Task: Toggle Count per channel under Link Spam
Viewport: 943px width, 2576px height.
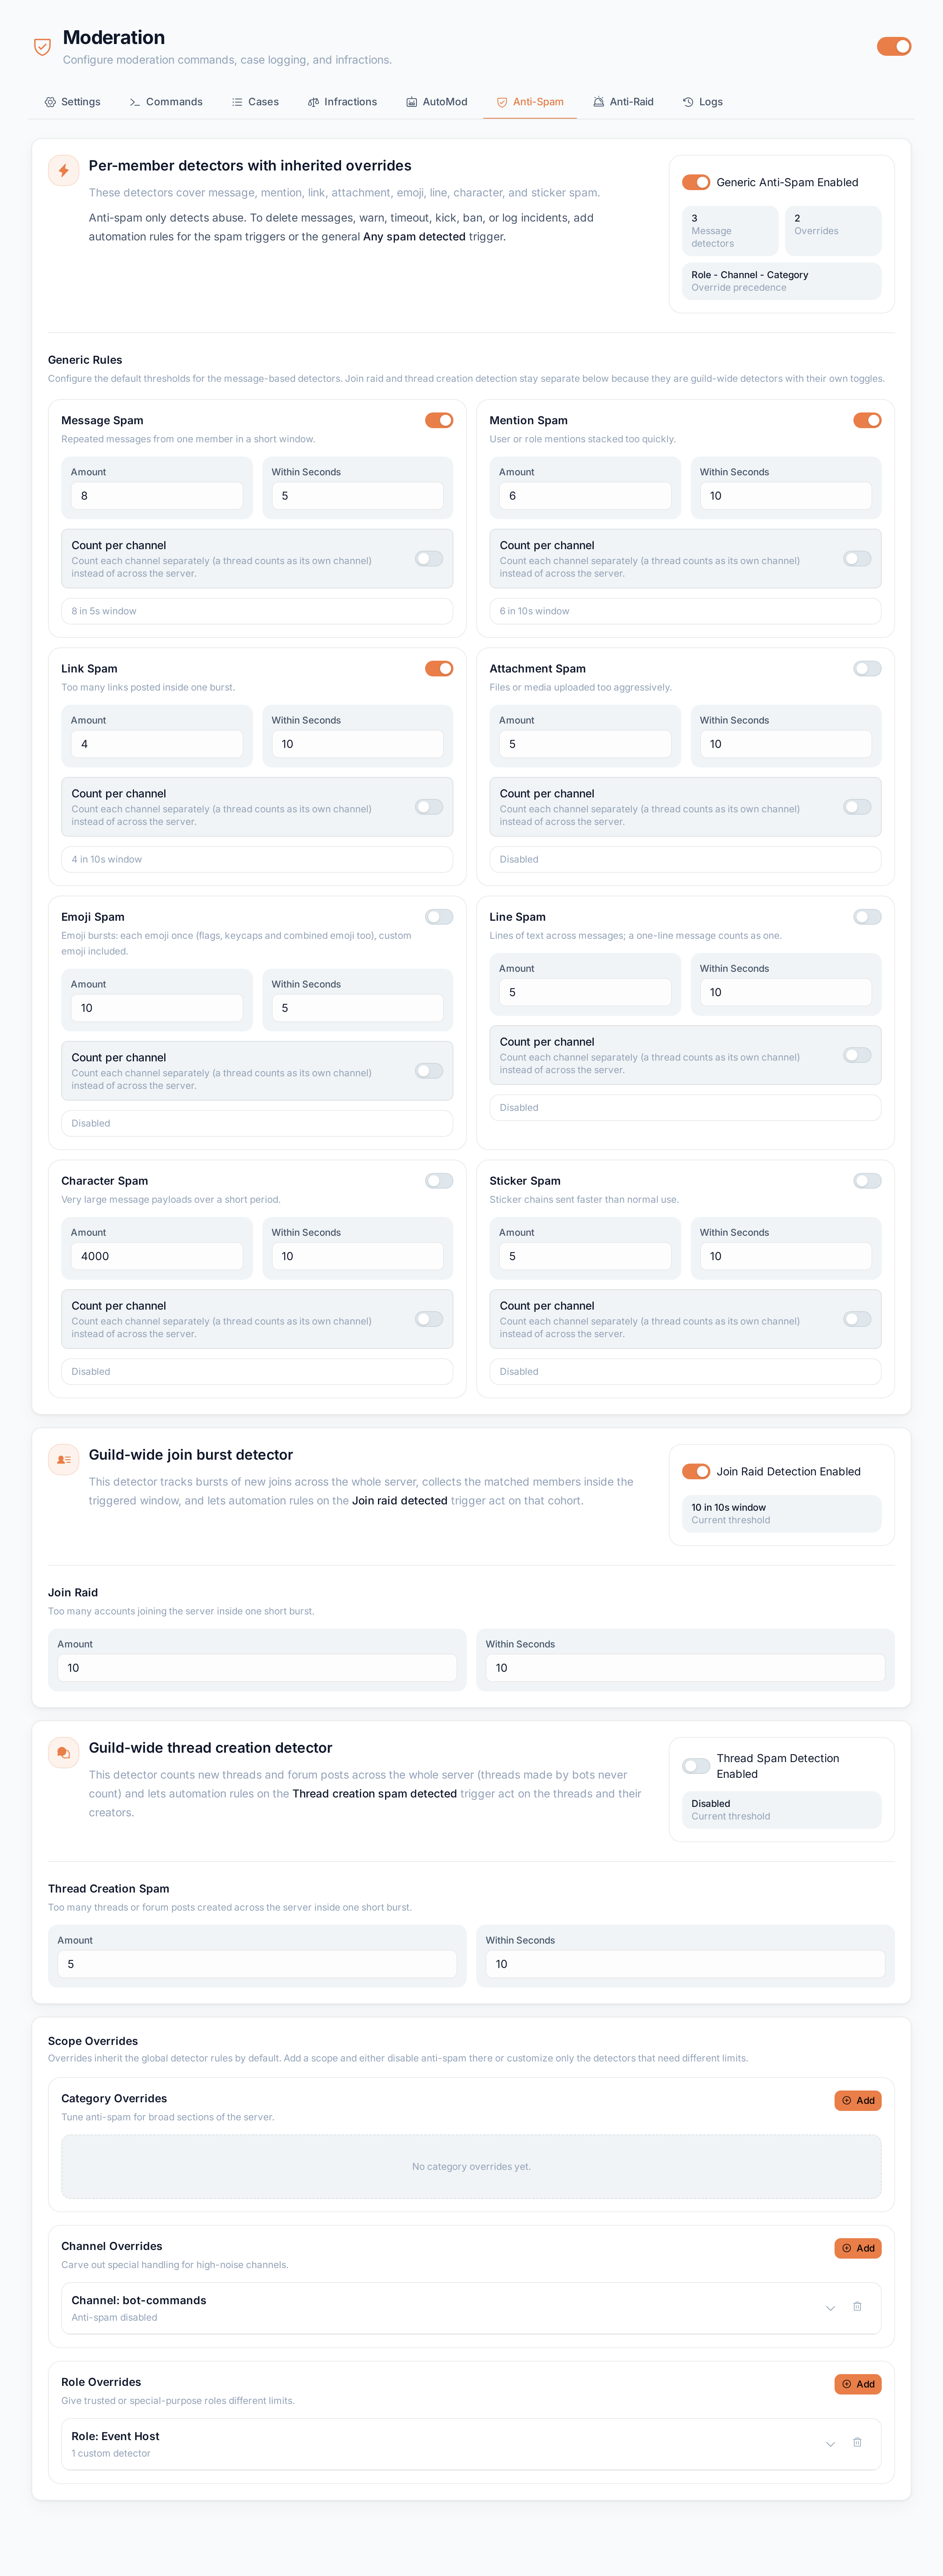Action: [x=429, y=806]
